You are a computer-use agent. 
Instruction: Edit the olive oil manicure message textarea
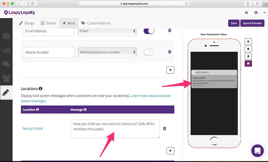(115, 129)
